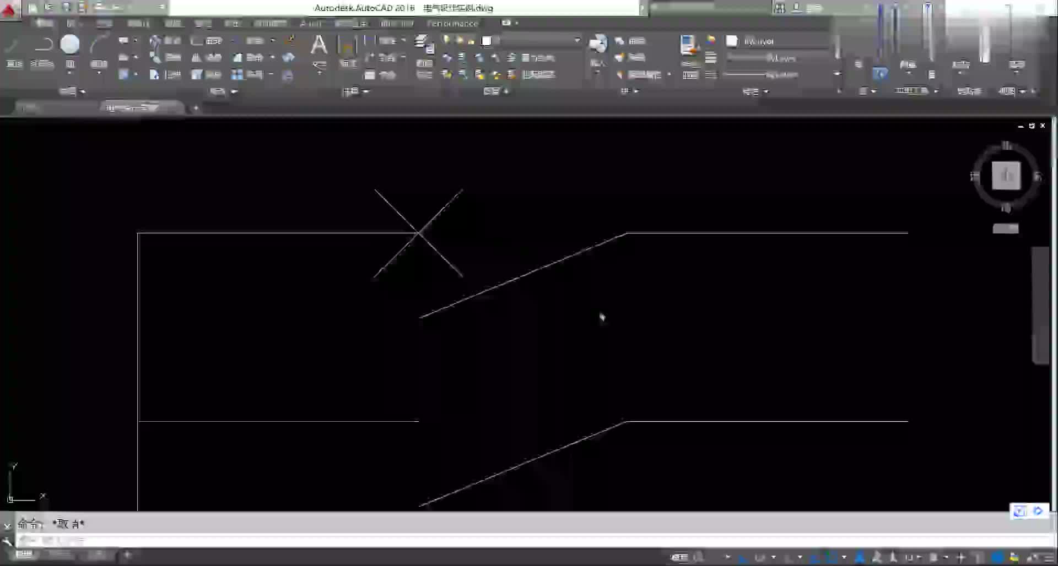Toggle Isometric drafting in status bar

pyautogui.click(x=789, y=558)
